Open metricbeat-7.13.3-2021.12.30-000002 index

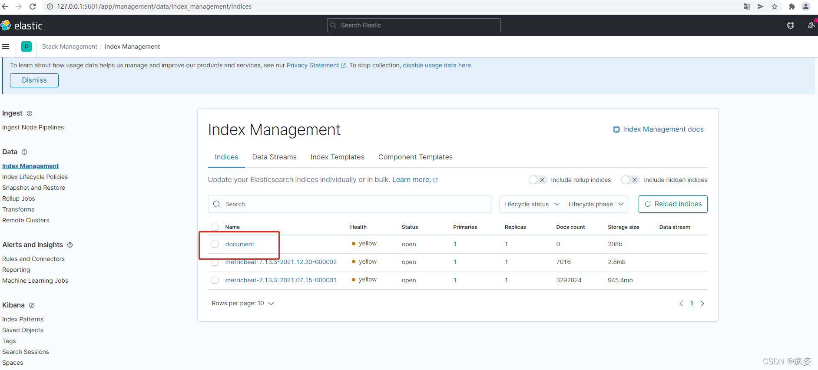281,262
